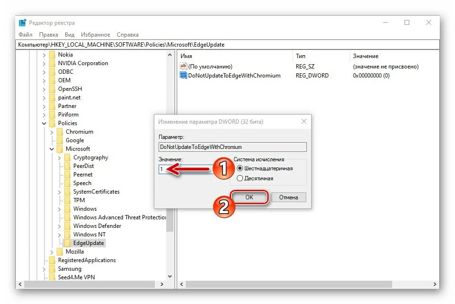Confirm the DWORD dialog with OK
The image size is (455, 304).
(x=249, y=197)
